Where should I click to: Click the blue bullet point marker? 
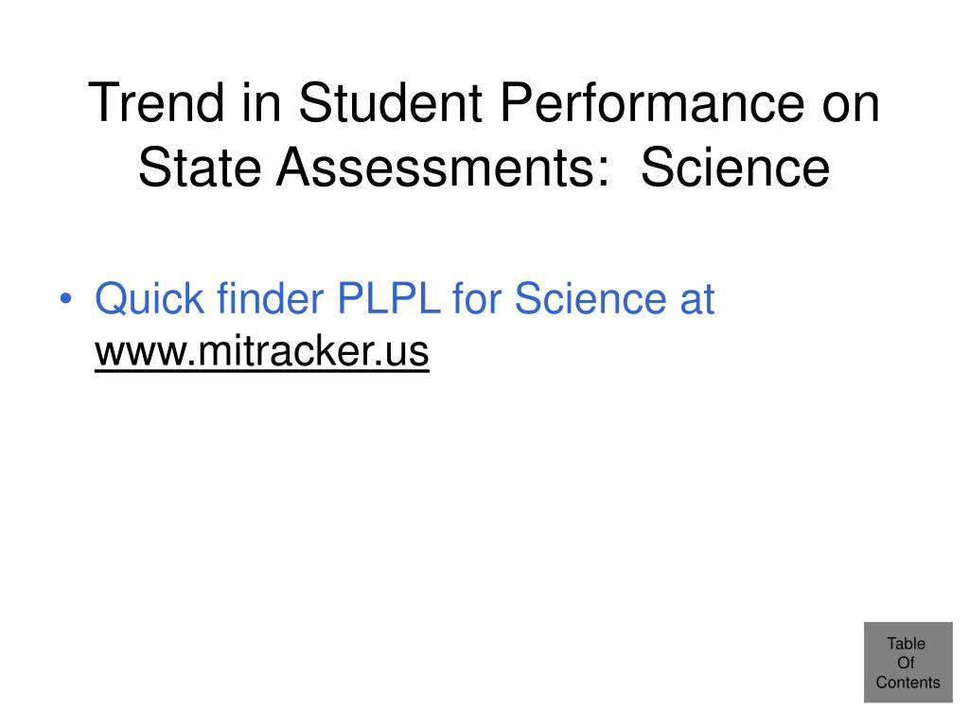coord(65,298)
